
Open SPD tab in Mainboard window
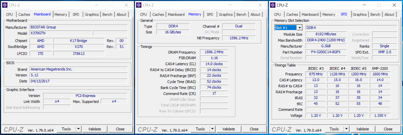(76, 15)
